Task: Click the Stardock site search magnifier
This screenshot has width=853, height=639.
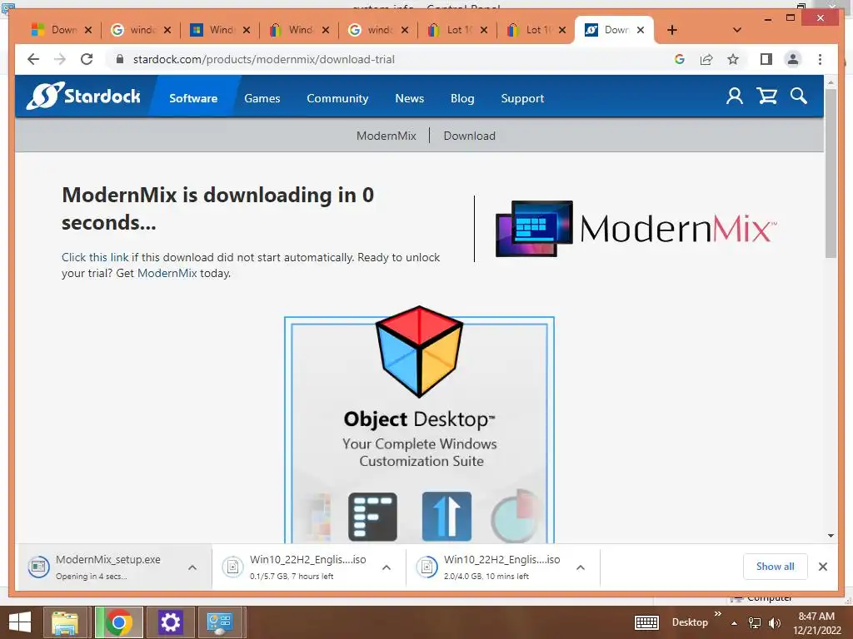Action: point(799,97)
